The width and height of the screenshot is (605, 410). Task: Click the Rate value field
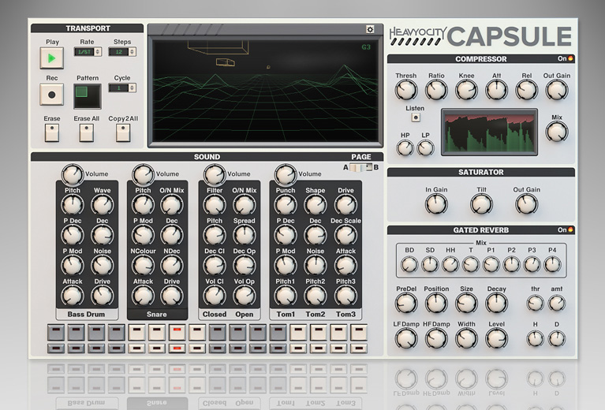[84, 52]
